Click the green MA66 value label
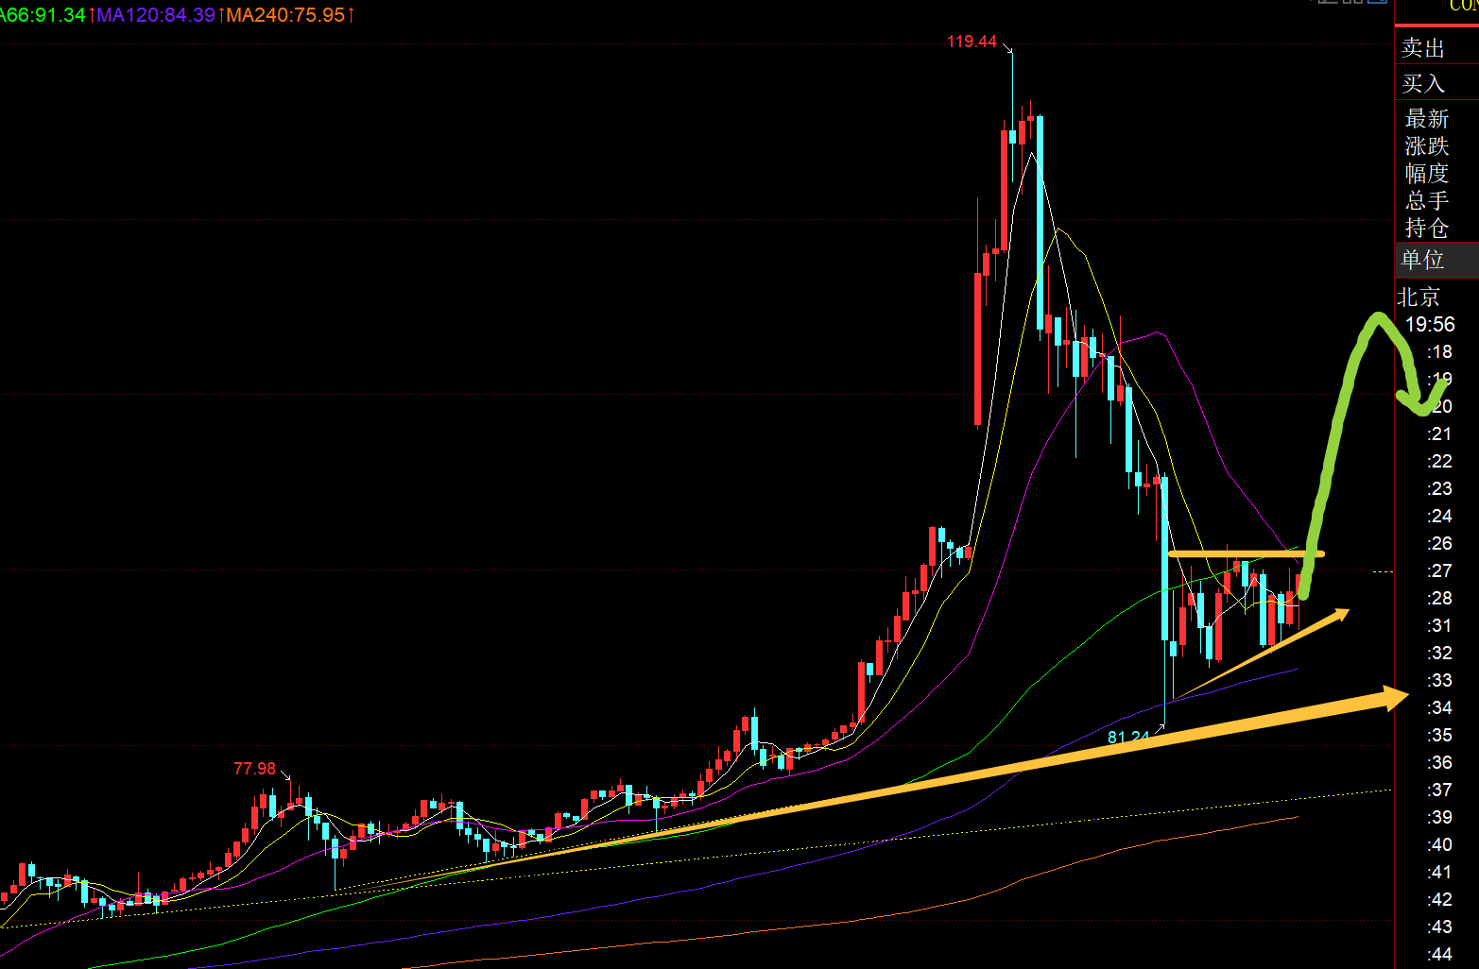 pos(43,15)
